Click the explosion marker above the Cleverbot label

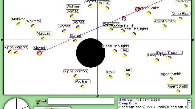[x=124, y=18]
